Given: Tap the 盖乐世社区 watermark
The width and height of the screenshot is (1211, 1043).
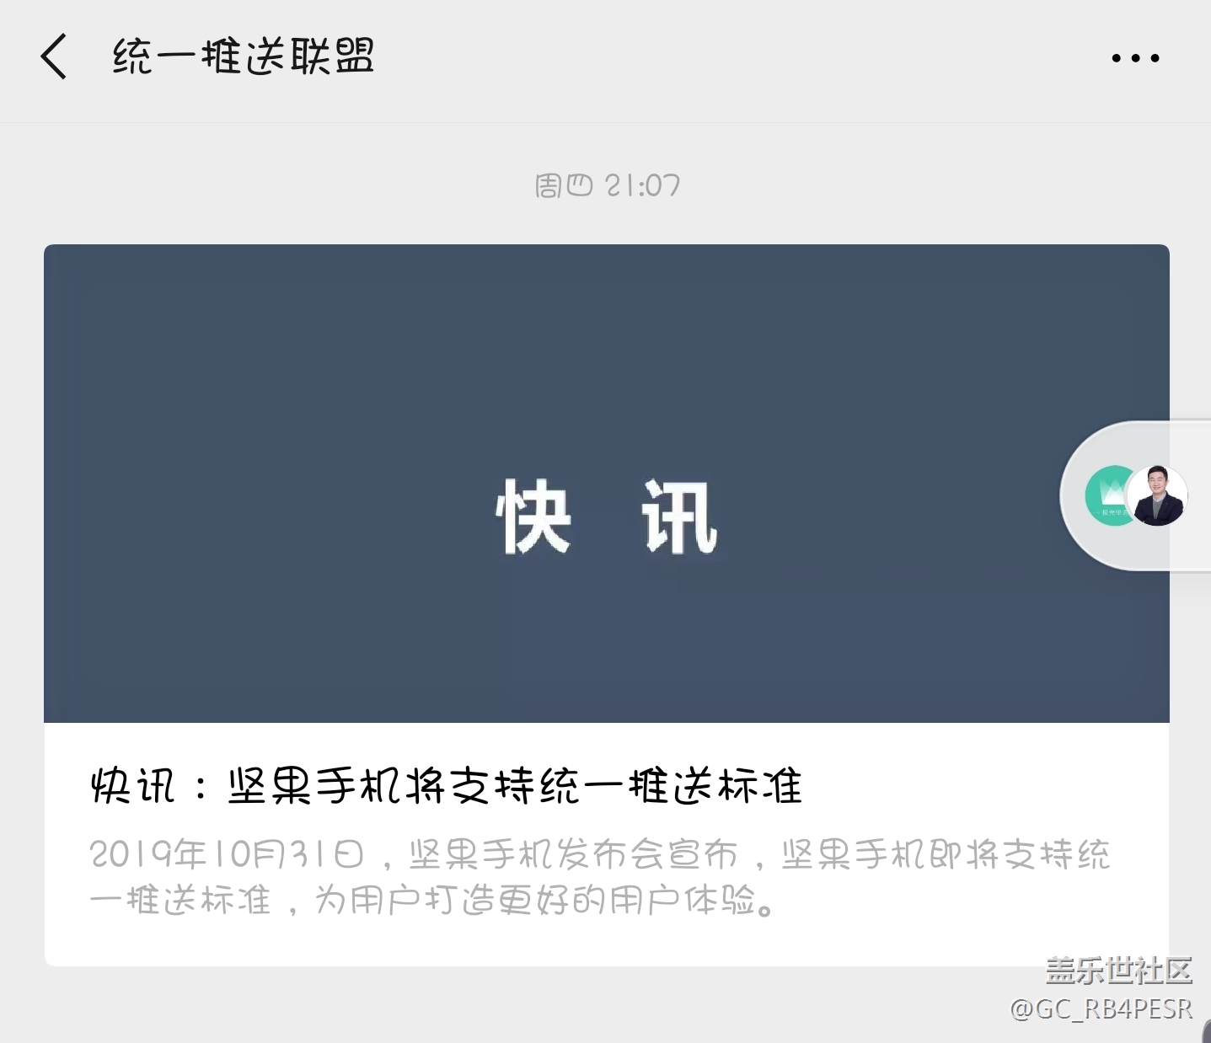Looking at the screenshot, I should click(1119, 971).
